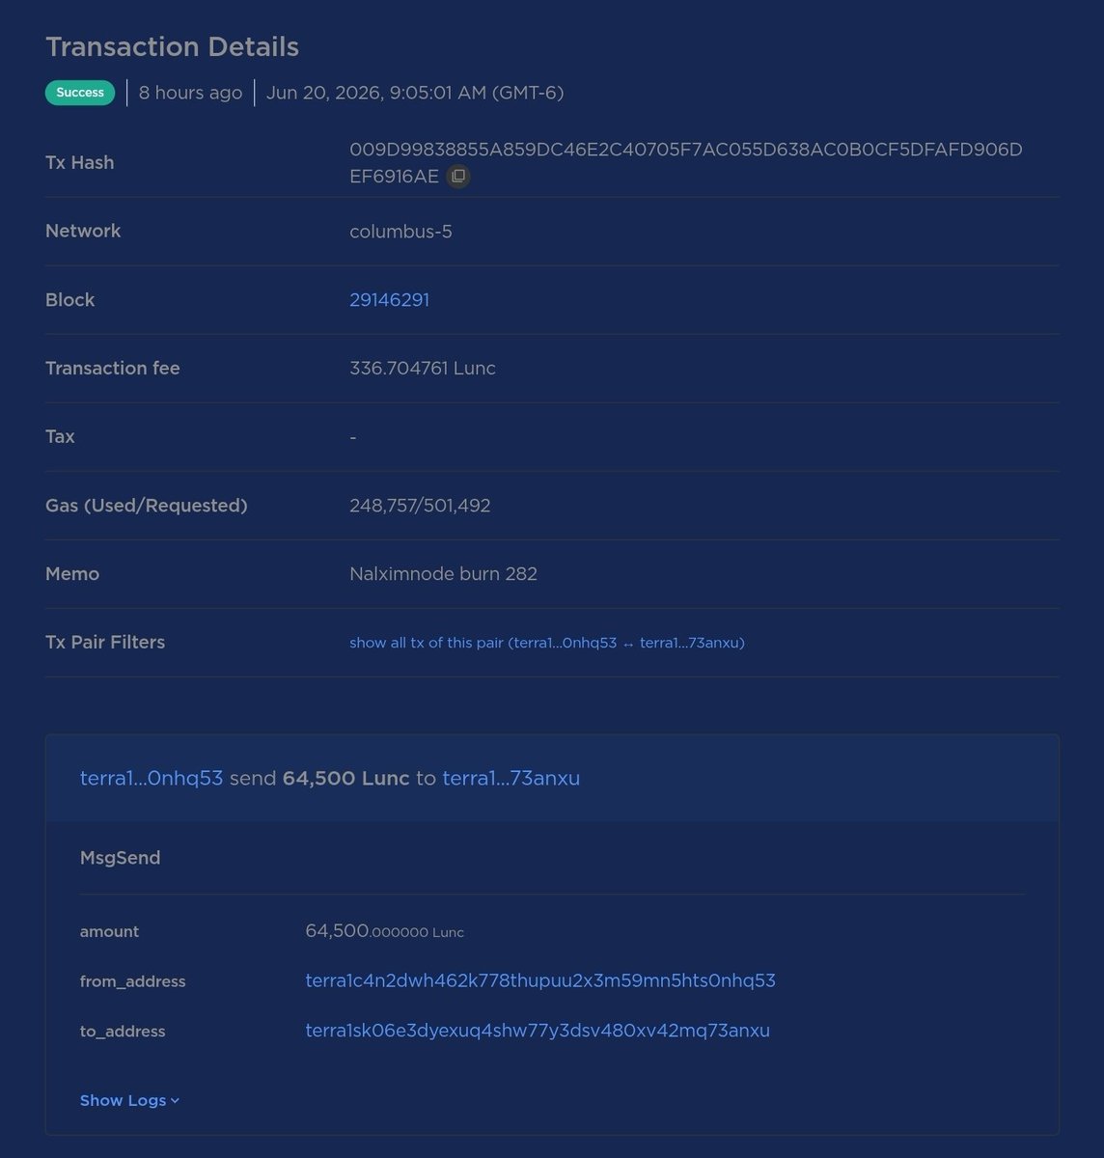Open recipient terra1...73anxu in header
1104x1158 pixels.
[x=511, y=778]
